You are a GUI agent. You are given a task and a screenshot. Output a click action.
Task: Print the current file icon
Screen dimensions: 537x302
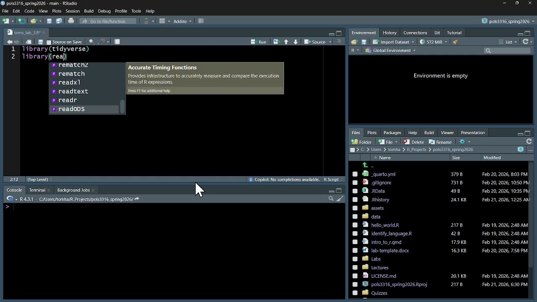pyautogui.click(x=71, y=21)
